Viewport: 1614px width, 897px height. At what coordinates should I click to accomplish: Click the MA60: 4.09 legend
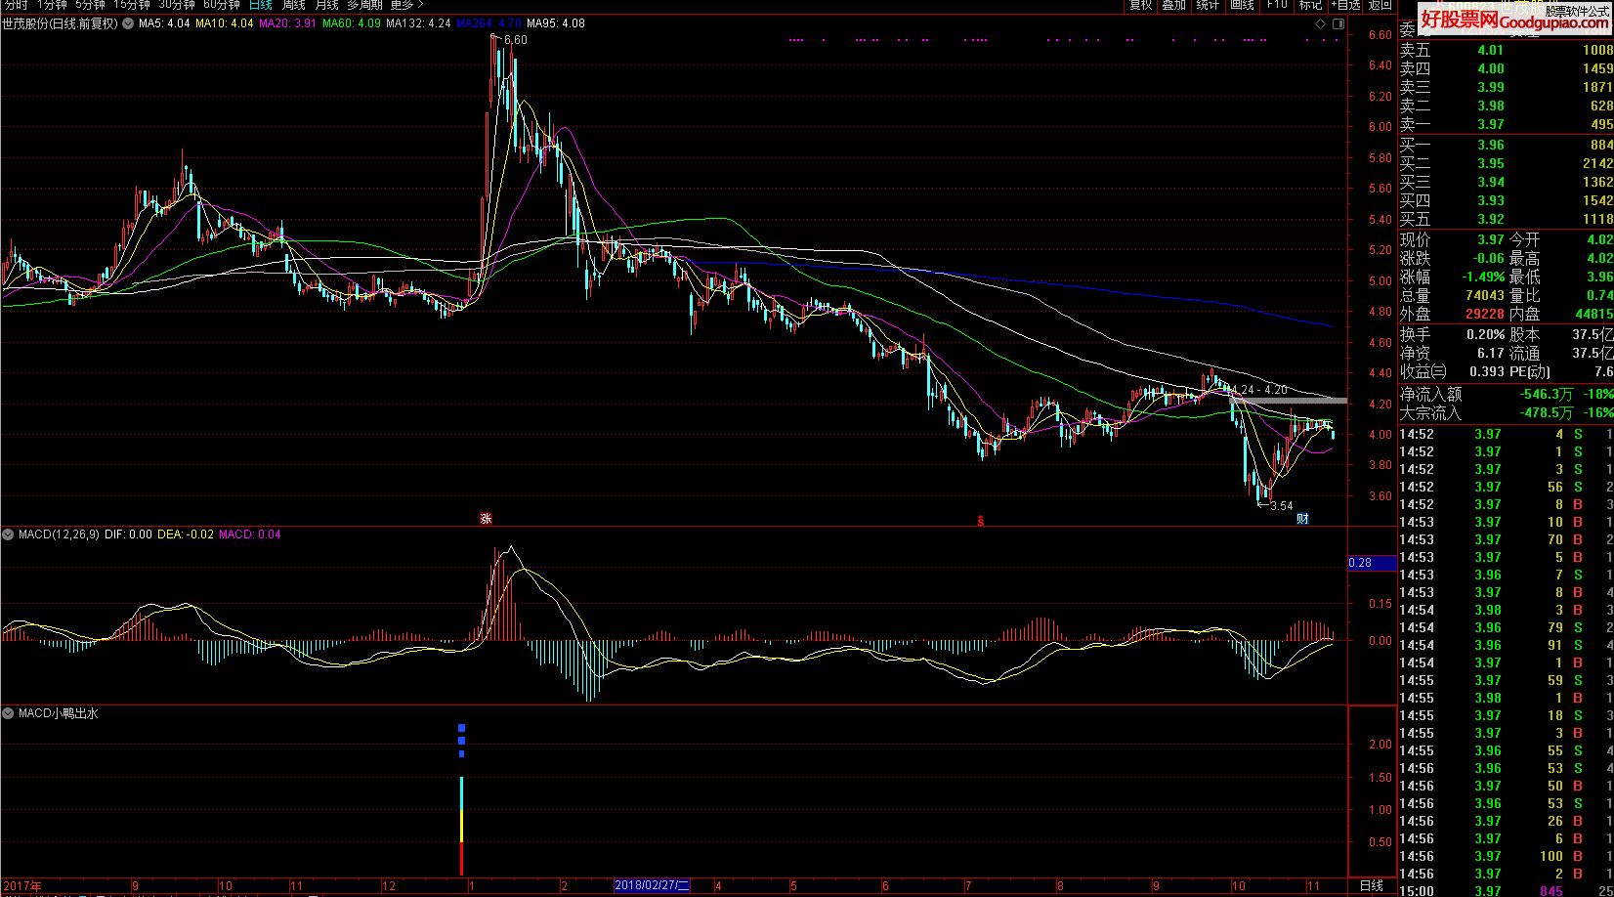352,22
